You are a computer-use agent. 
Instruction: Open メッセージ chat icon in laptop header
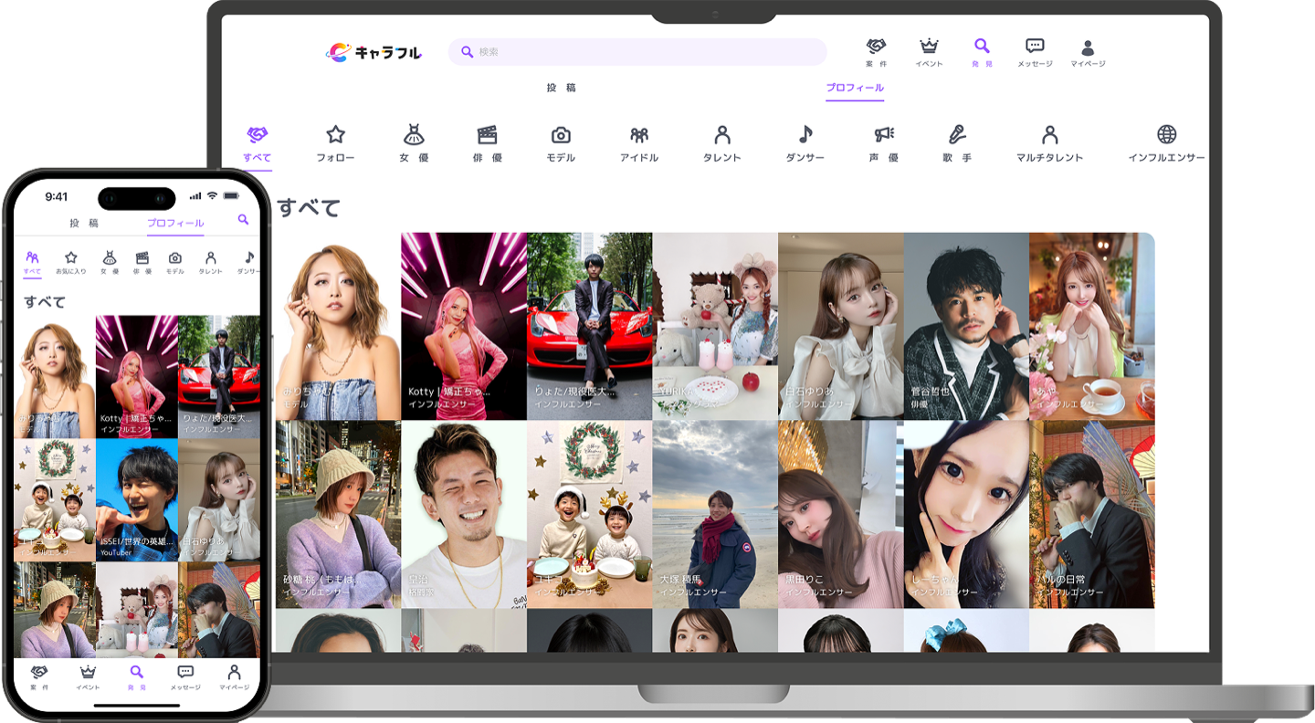[1035, 46]
